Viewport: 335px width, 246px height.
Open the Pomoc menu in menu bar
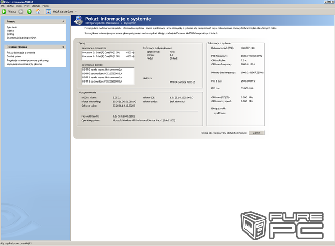coord(46,6)
